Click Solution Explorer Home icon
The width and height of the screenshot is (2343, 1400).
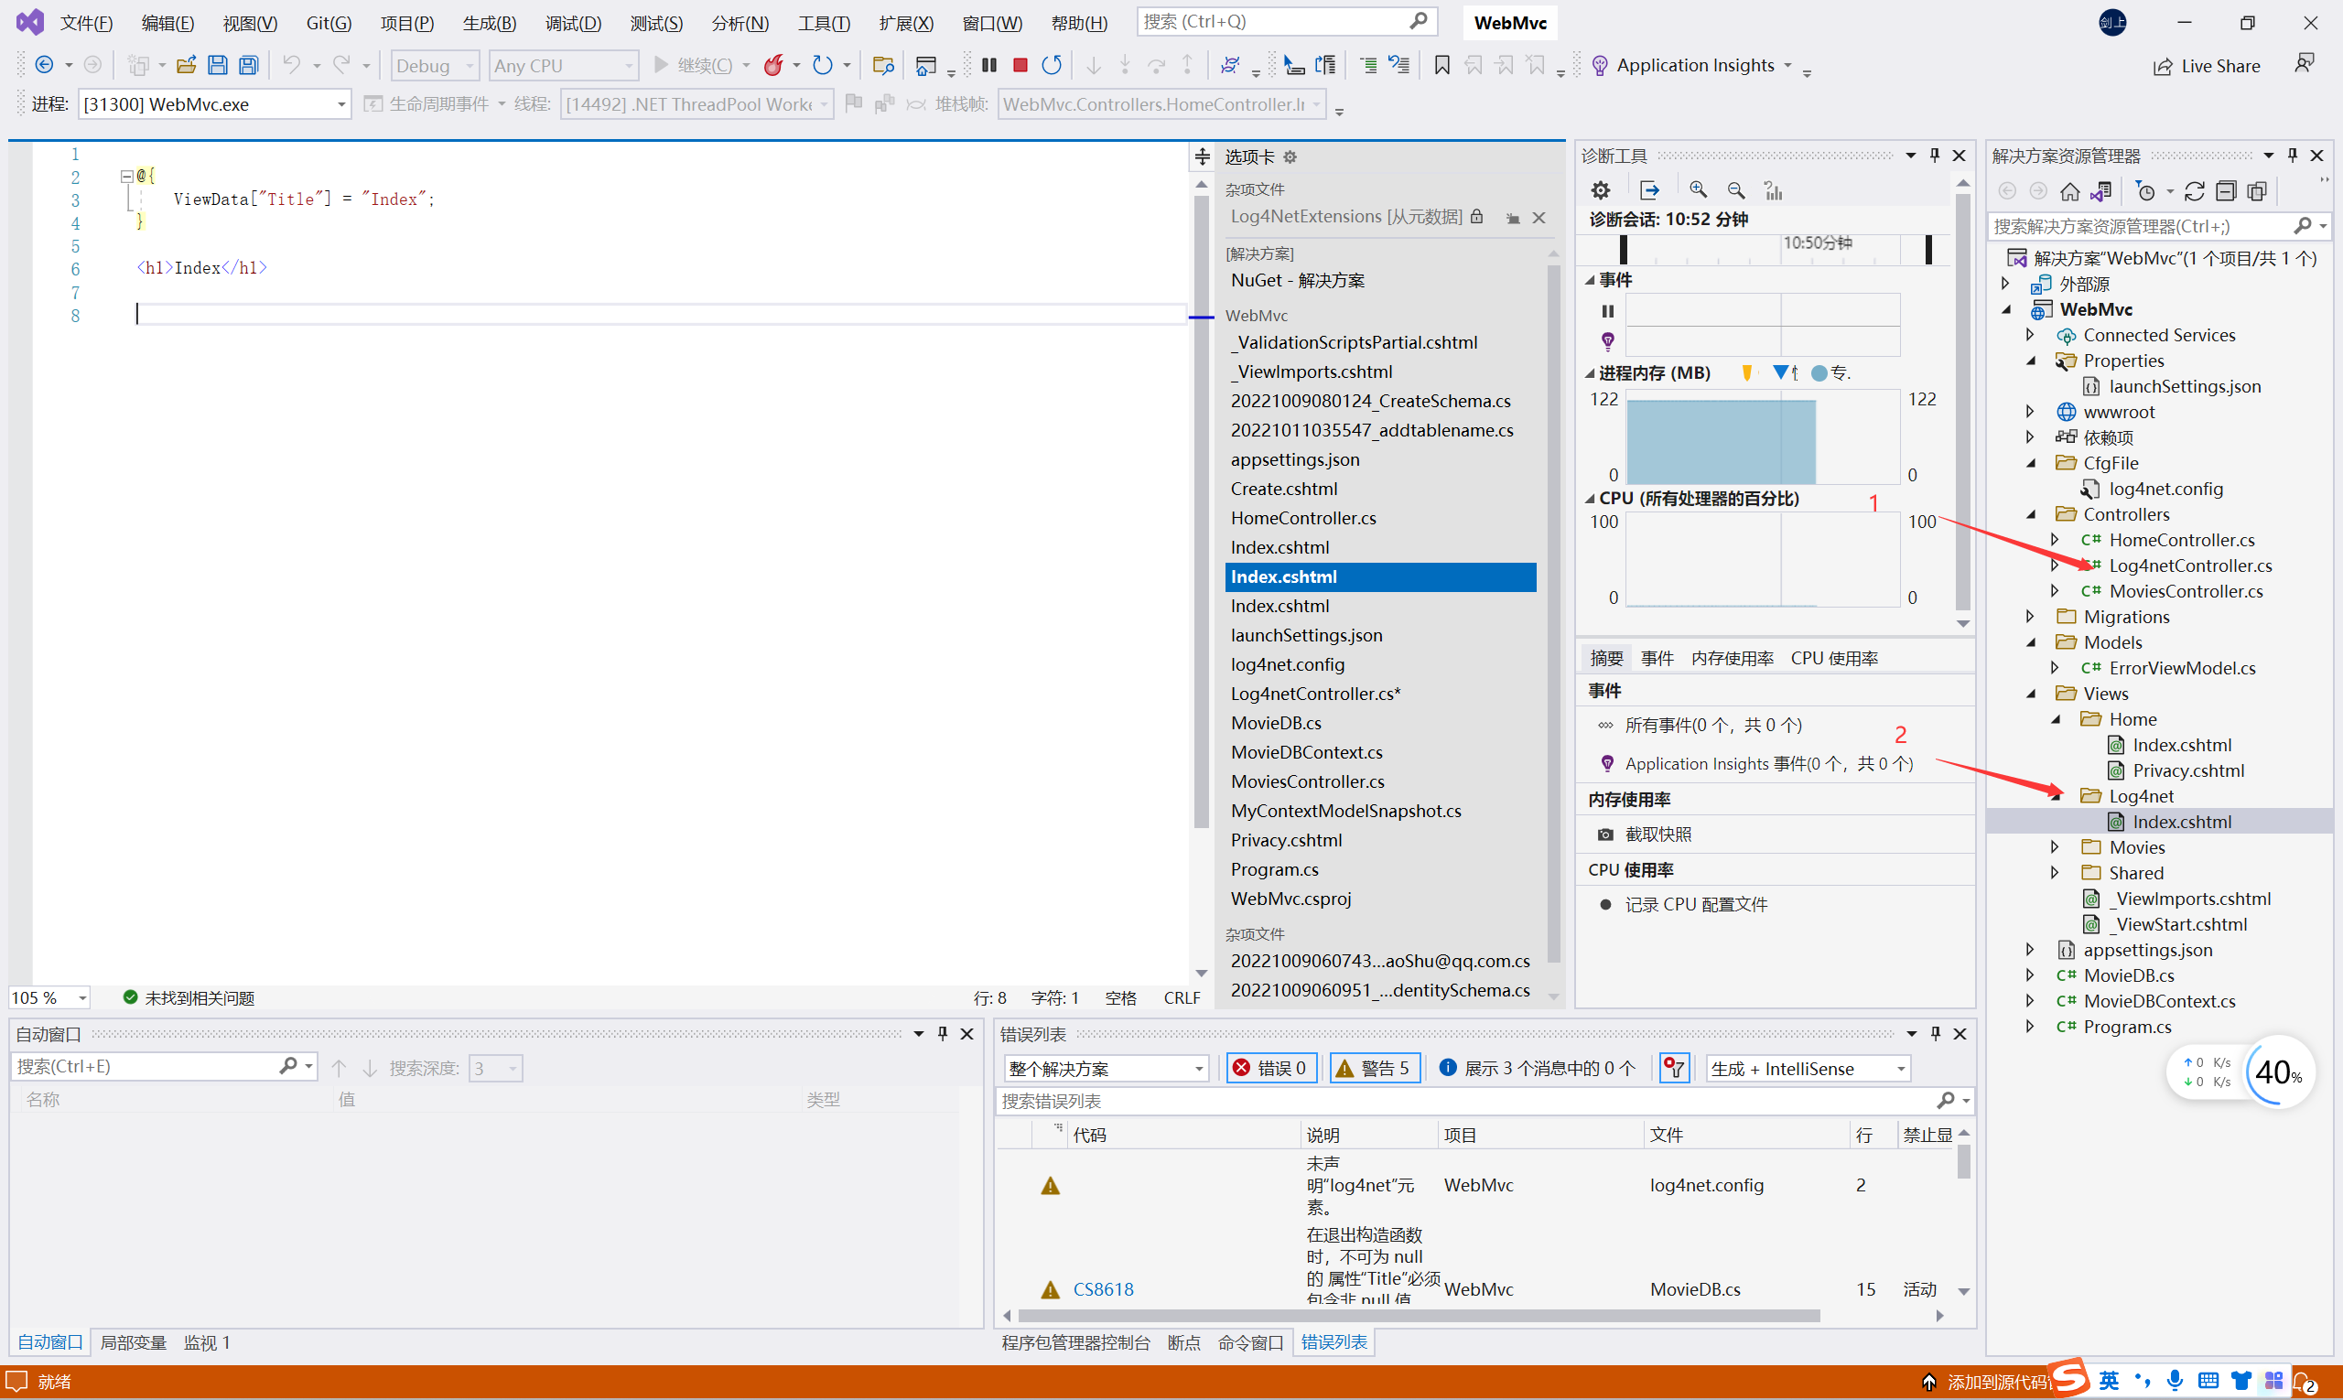2069,191
